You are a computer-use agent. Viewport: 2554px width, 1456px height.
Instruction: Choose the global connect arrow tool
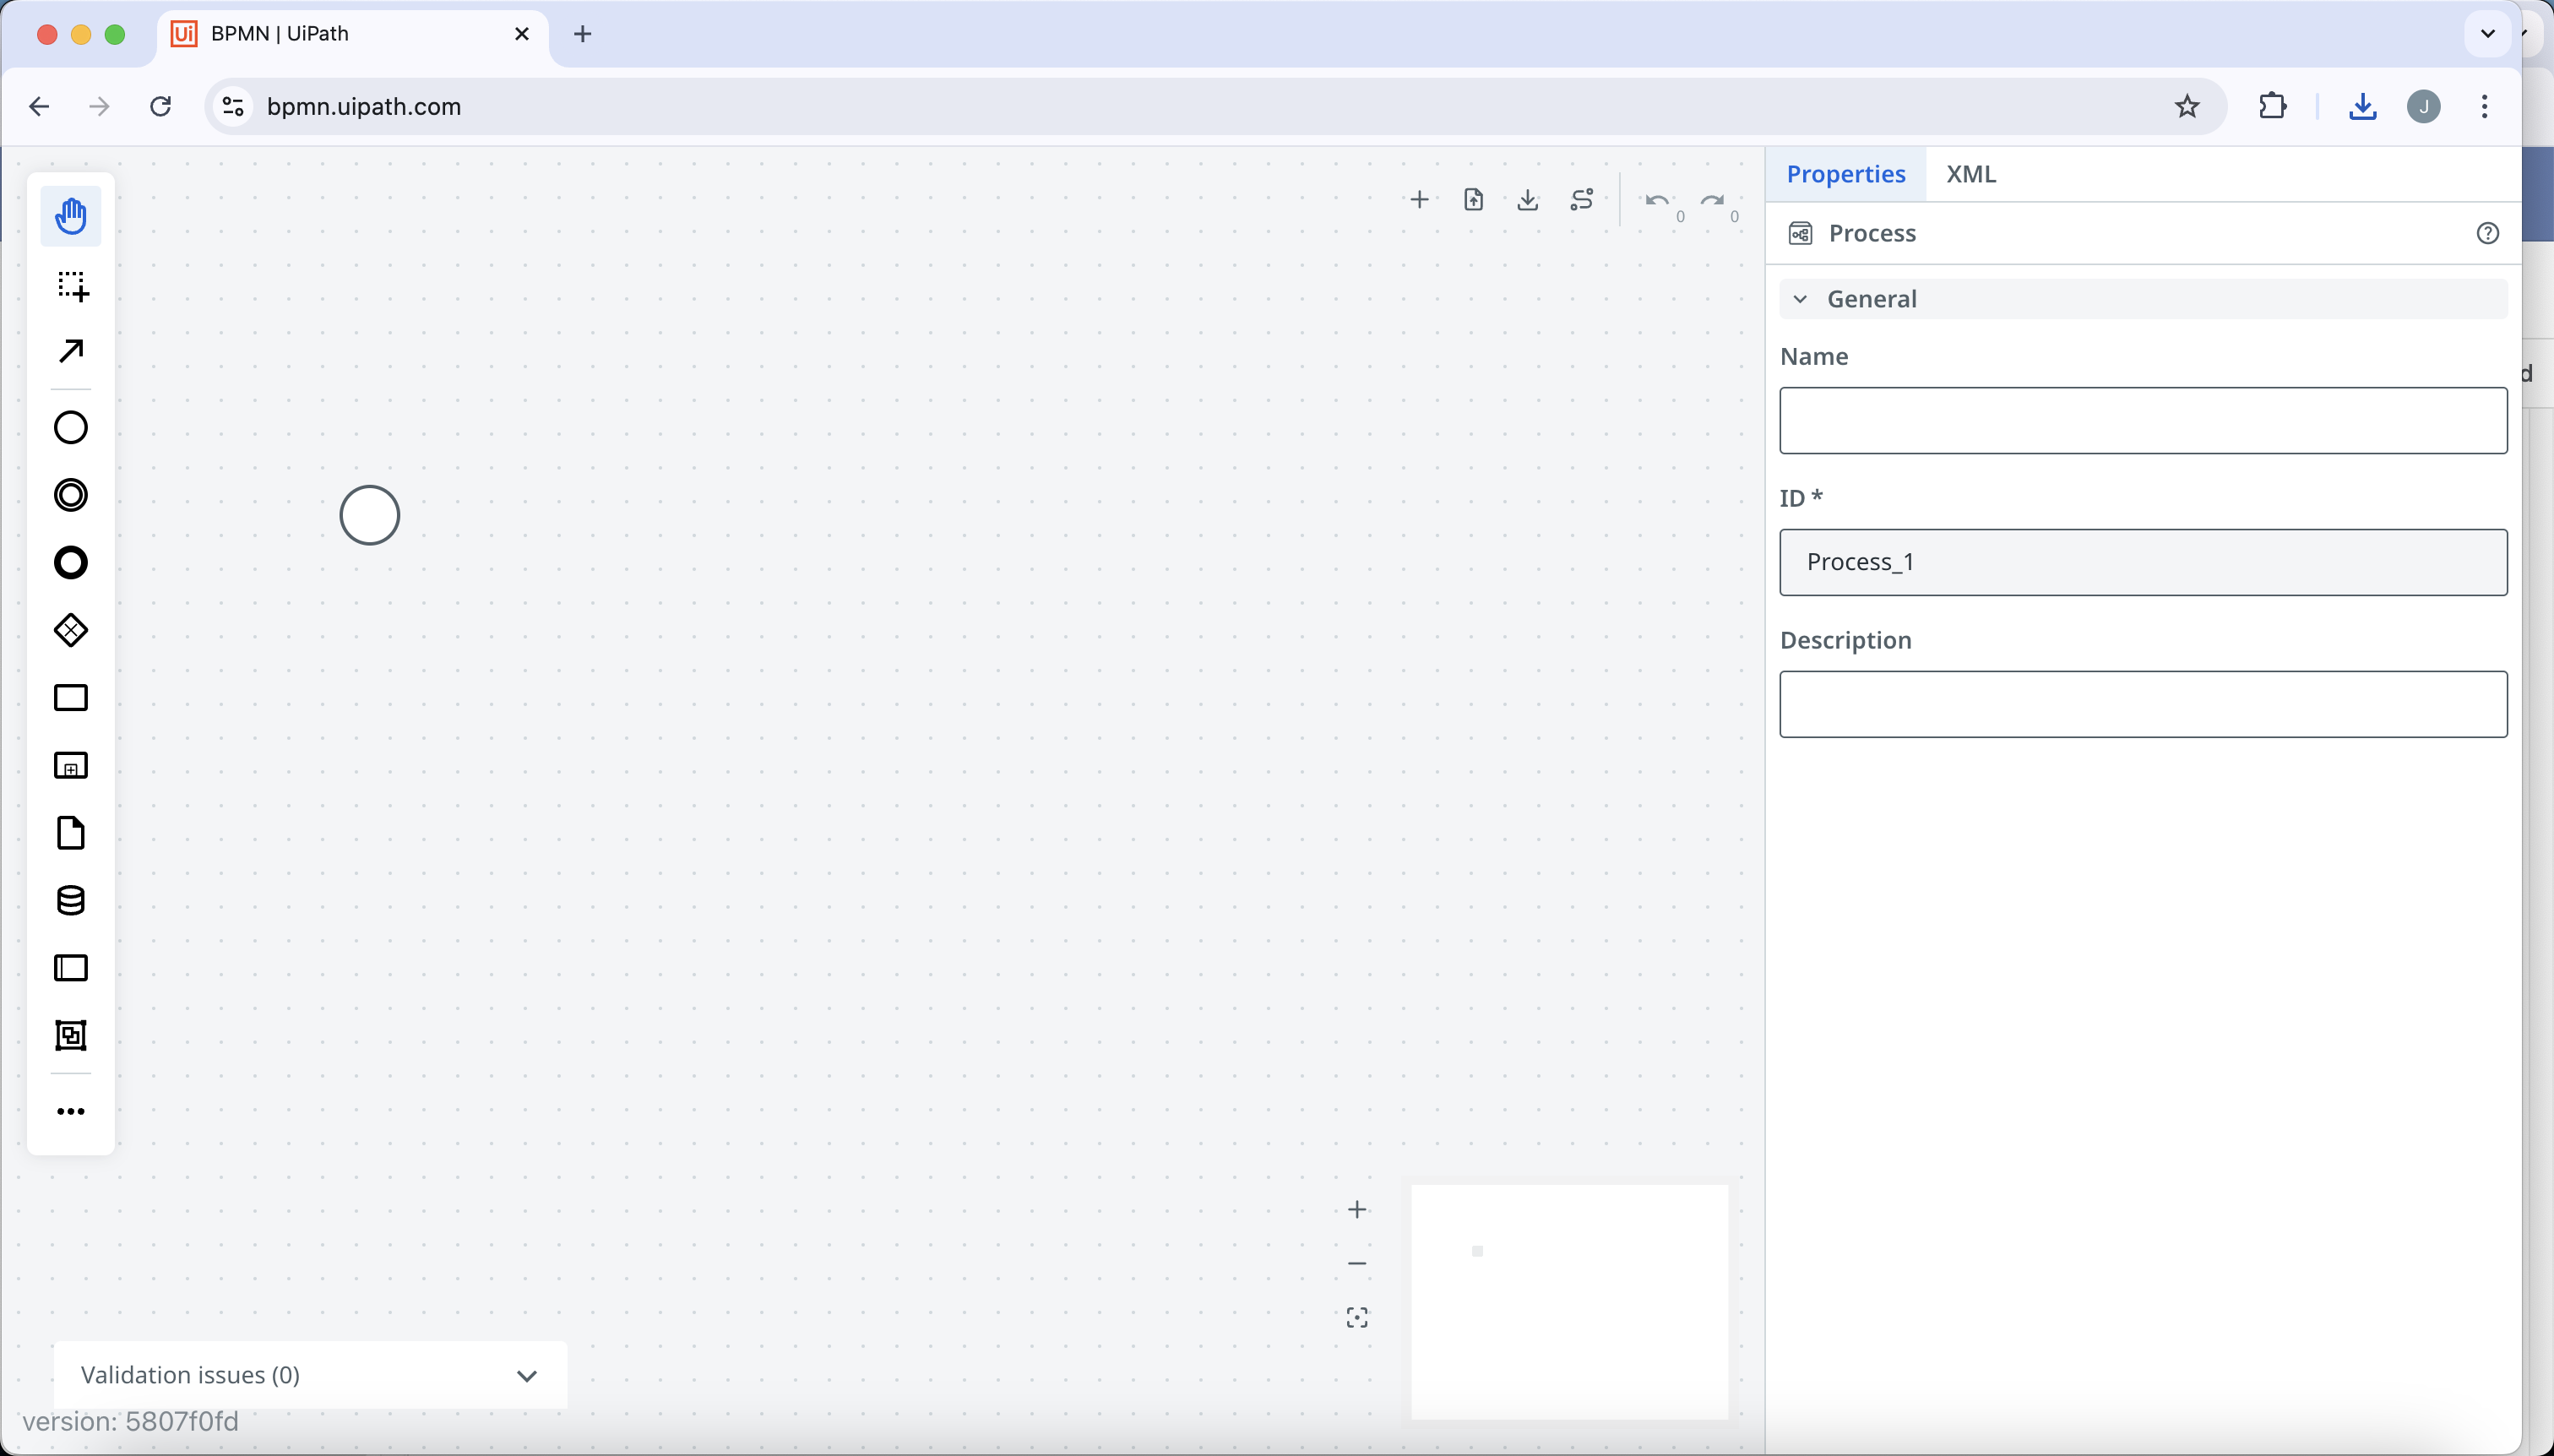71,351
